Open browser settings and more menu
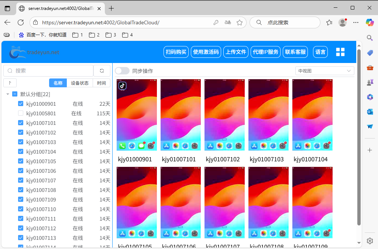This screenshot has width=378, height=249. point(356,22)
